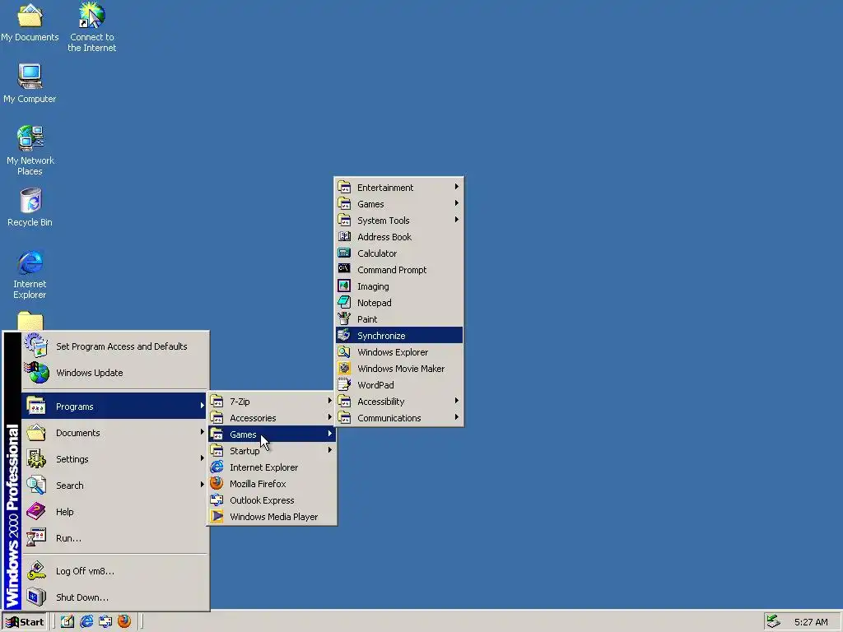
Task: Click the system tray network icon
Action: [773, 622]
